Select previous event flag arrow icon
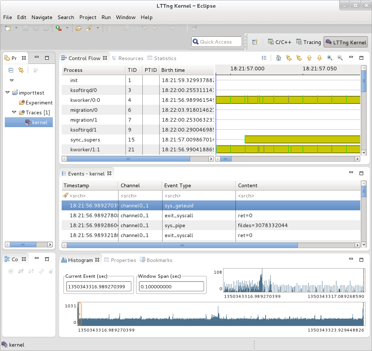 [289, 58]
